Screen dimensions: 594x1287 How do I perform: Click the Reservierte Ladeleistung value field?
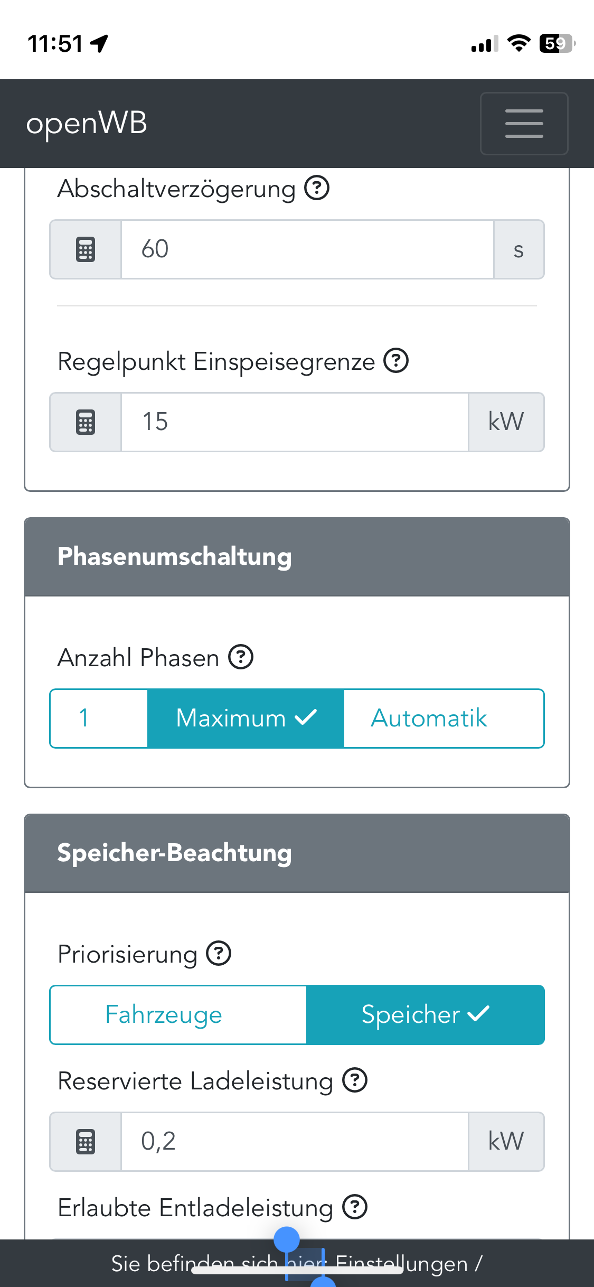(x=295, y=1142)
